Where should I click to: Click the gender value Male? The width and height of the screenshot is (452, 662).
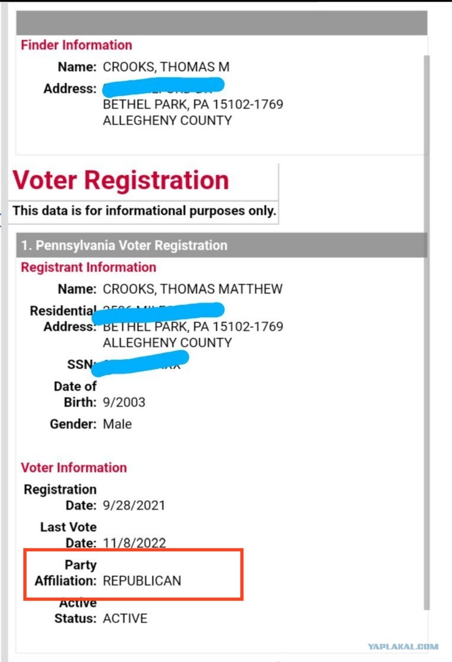coord(117,425)
